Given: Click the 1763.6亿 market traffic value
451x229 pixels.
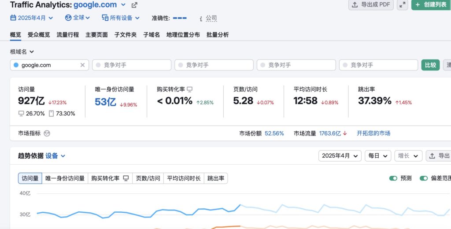Looking at the screenshot, I should (330, 133).
